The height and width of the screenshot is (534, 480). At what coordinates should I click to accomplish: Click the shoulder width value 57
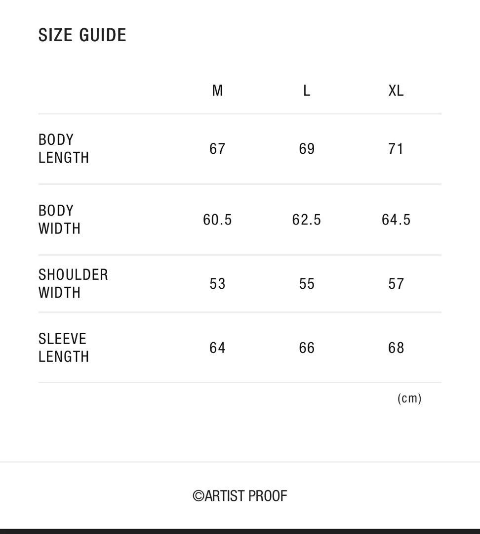coord(396,284)
